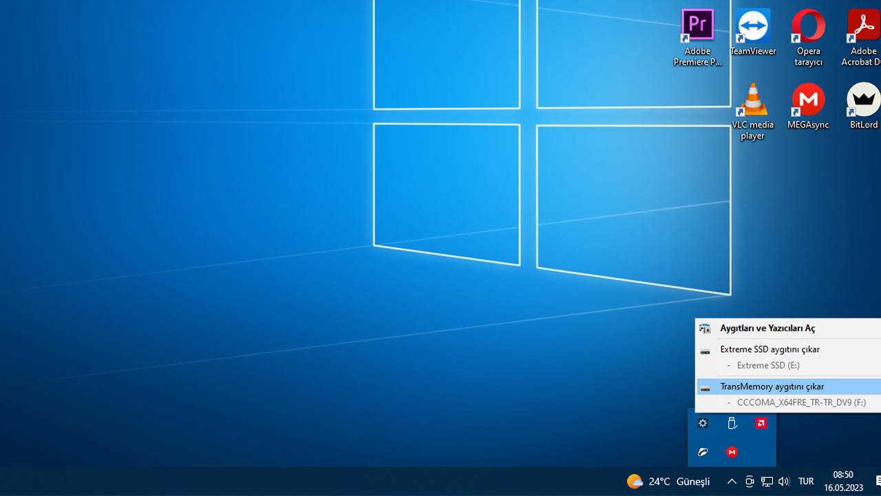This screenshot has height=496, width=881.
Task: Collapse the hidden icons tray chevron
Action: click(732, 482)
